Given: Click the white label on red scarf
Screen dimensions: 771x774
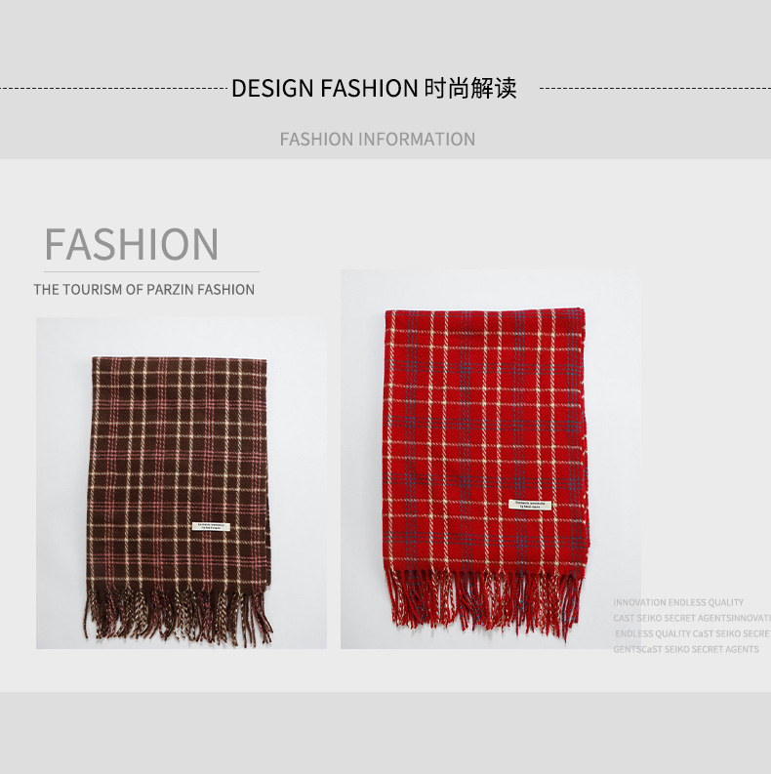Looking at the screenshot, I should click(x=530, y=505).
